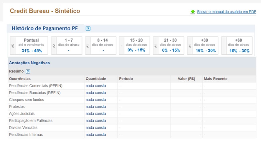Click the 15 - 20 dias de atraso card
Viewport: 261px width, 141px height.
click(135, 46)
